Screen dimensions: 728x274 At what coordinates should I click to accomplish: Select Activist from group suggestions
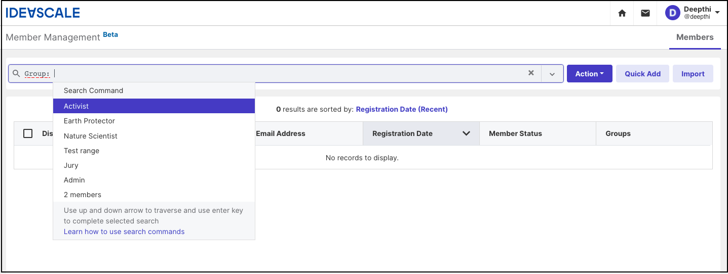[x=154, y=106]
